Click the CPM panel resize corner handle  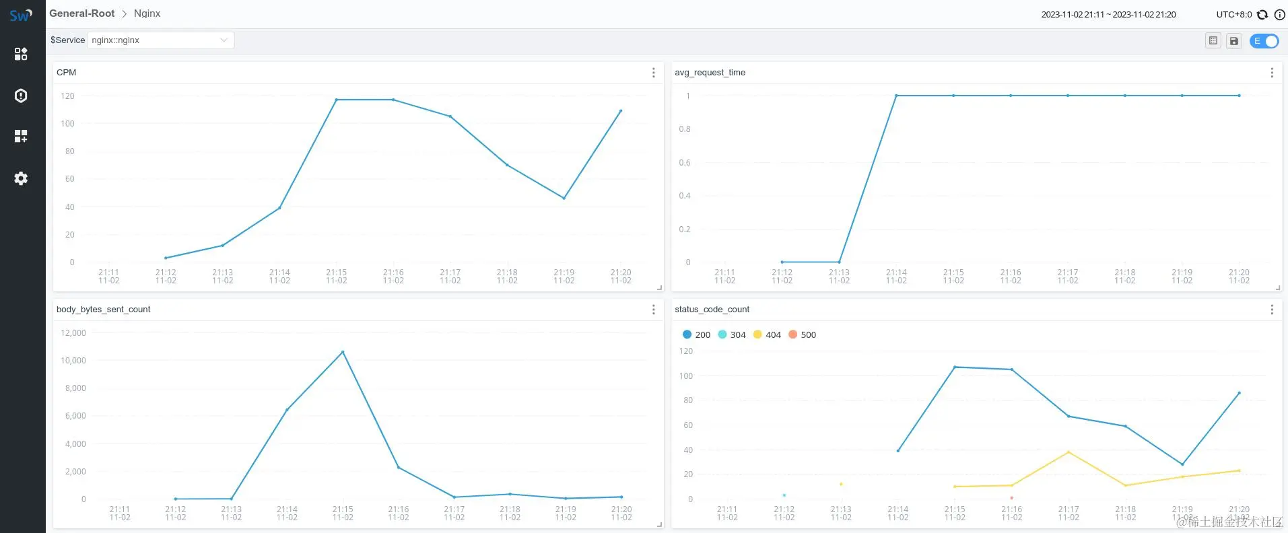(x=659, y=287)
